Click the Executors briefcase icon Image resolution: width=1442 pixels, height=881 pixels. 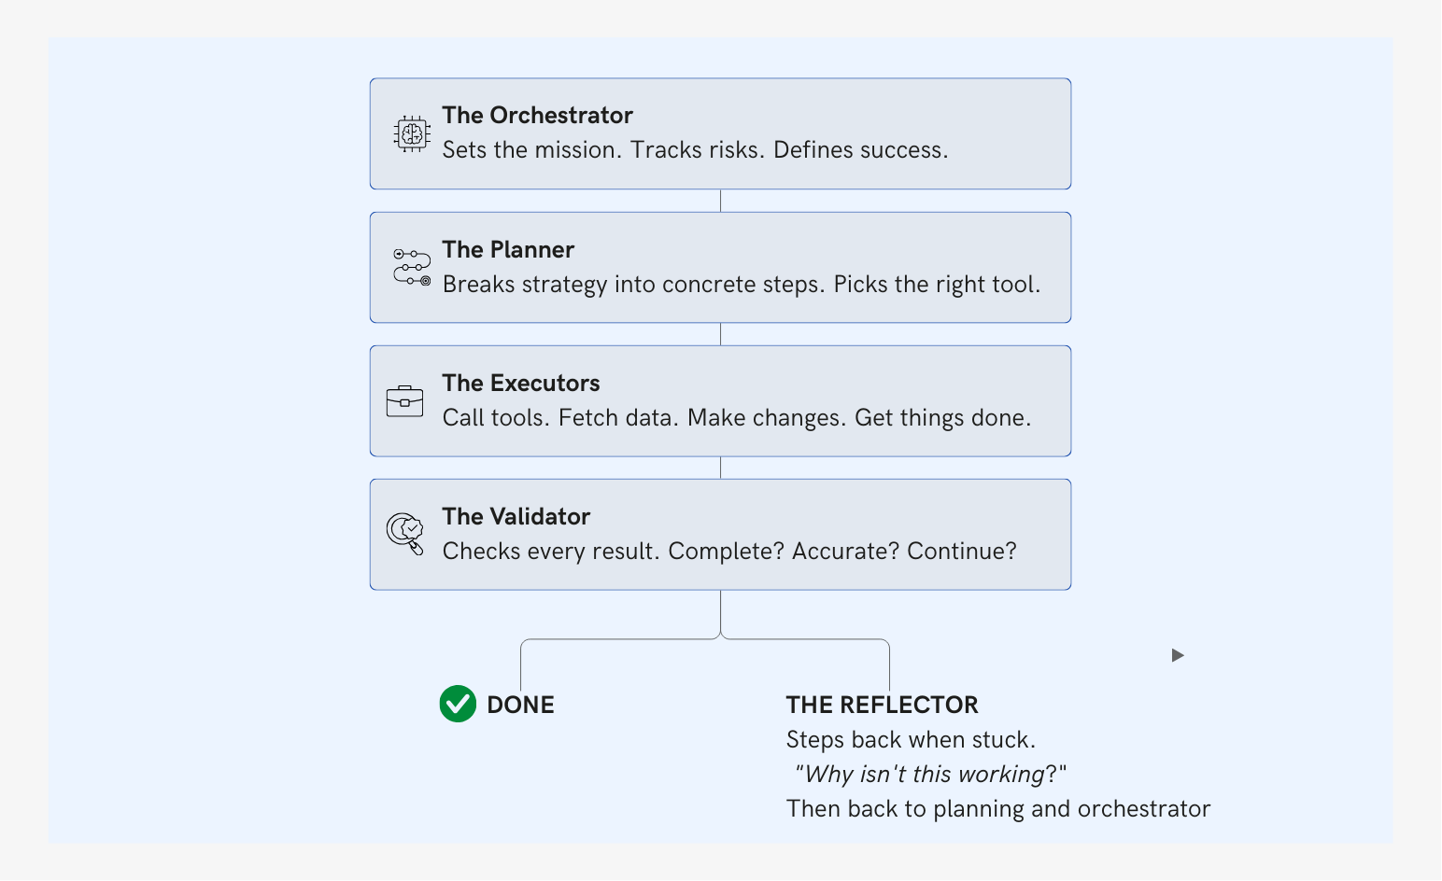(404, 401)
